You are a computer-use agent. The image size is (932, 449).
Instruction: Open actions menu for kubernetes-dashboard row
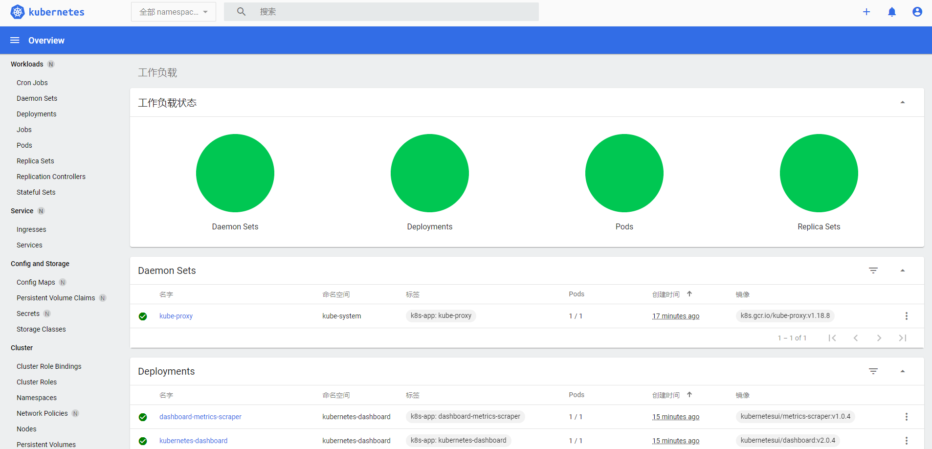coord(907,441)
